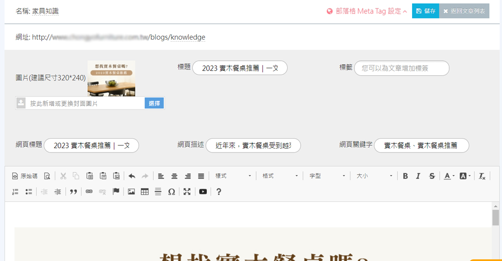Screen dimensions: 502x261
Task: Embed a YouTube video
Action: click(x=203, y=192)
